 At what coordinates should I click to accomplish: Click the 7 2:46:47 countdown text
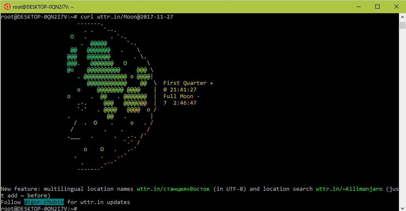(180, 103)
